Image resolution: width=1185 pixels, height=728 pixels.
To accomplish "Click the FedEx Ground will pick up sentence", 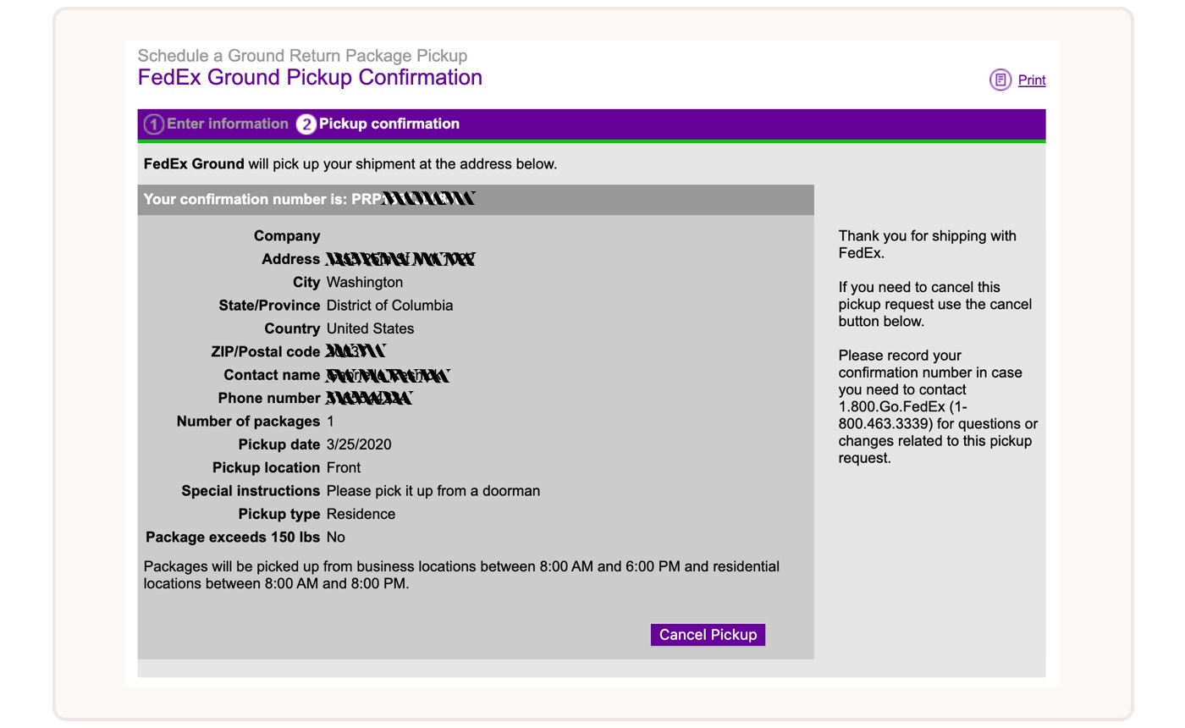I will click(x=350, y=164).
